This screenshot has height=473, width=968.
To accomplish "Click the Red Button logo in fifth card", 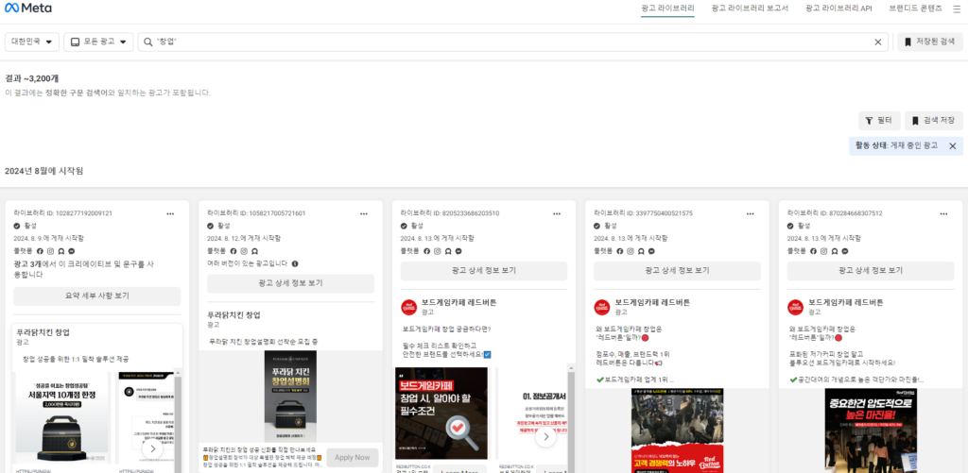I will click(x=796, y=307).
